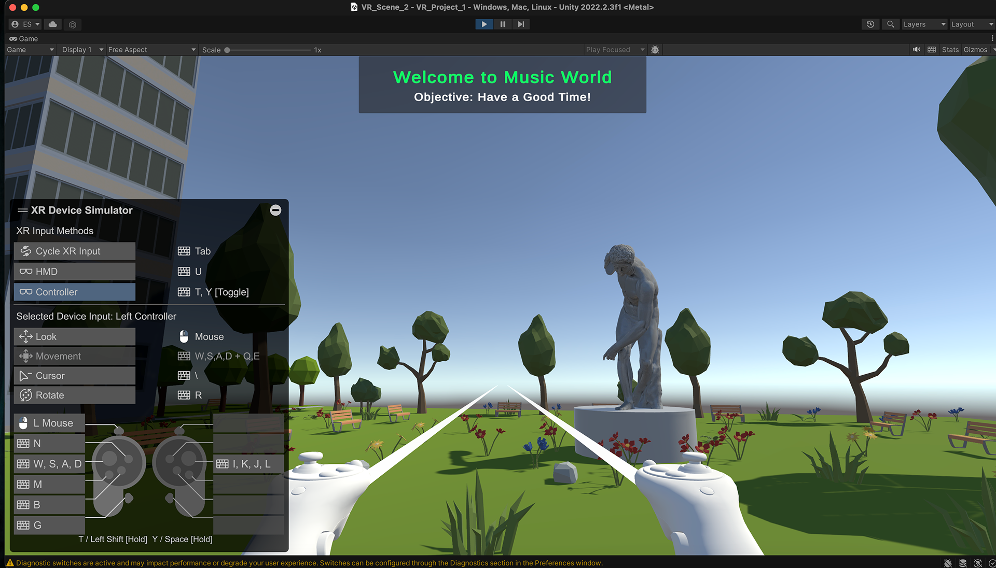This screenshot has height=568, width=996.
Task: Click the crossed-out stack icon in the status bar
Action: pos(963,563)
